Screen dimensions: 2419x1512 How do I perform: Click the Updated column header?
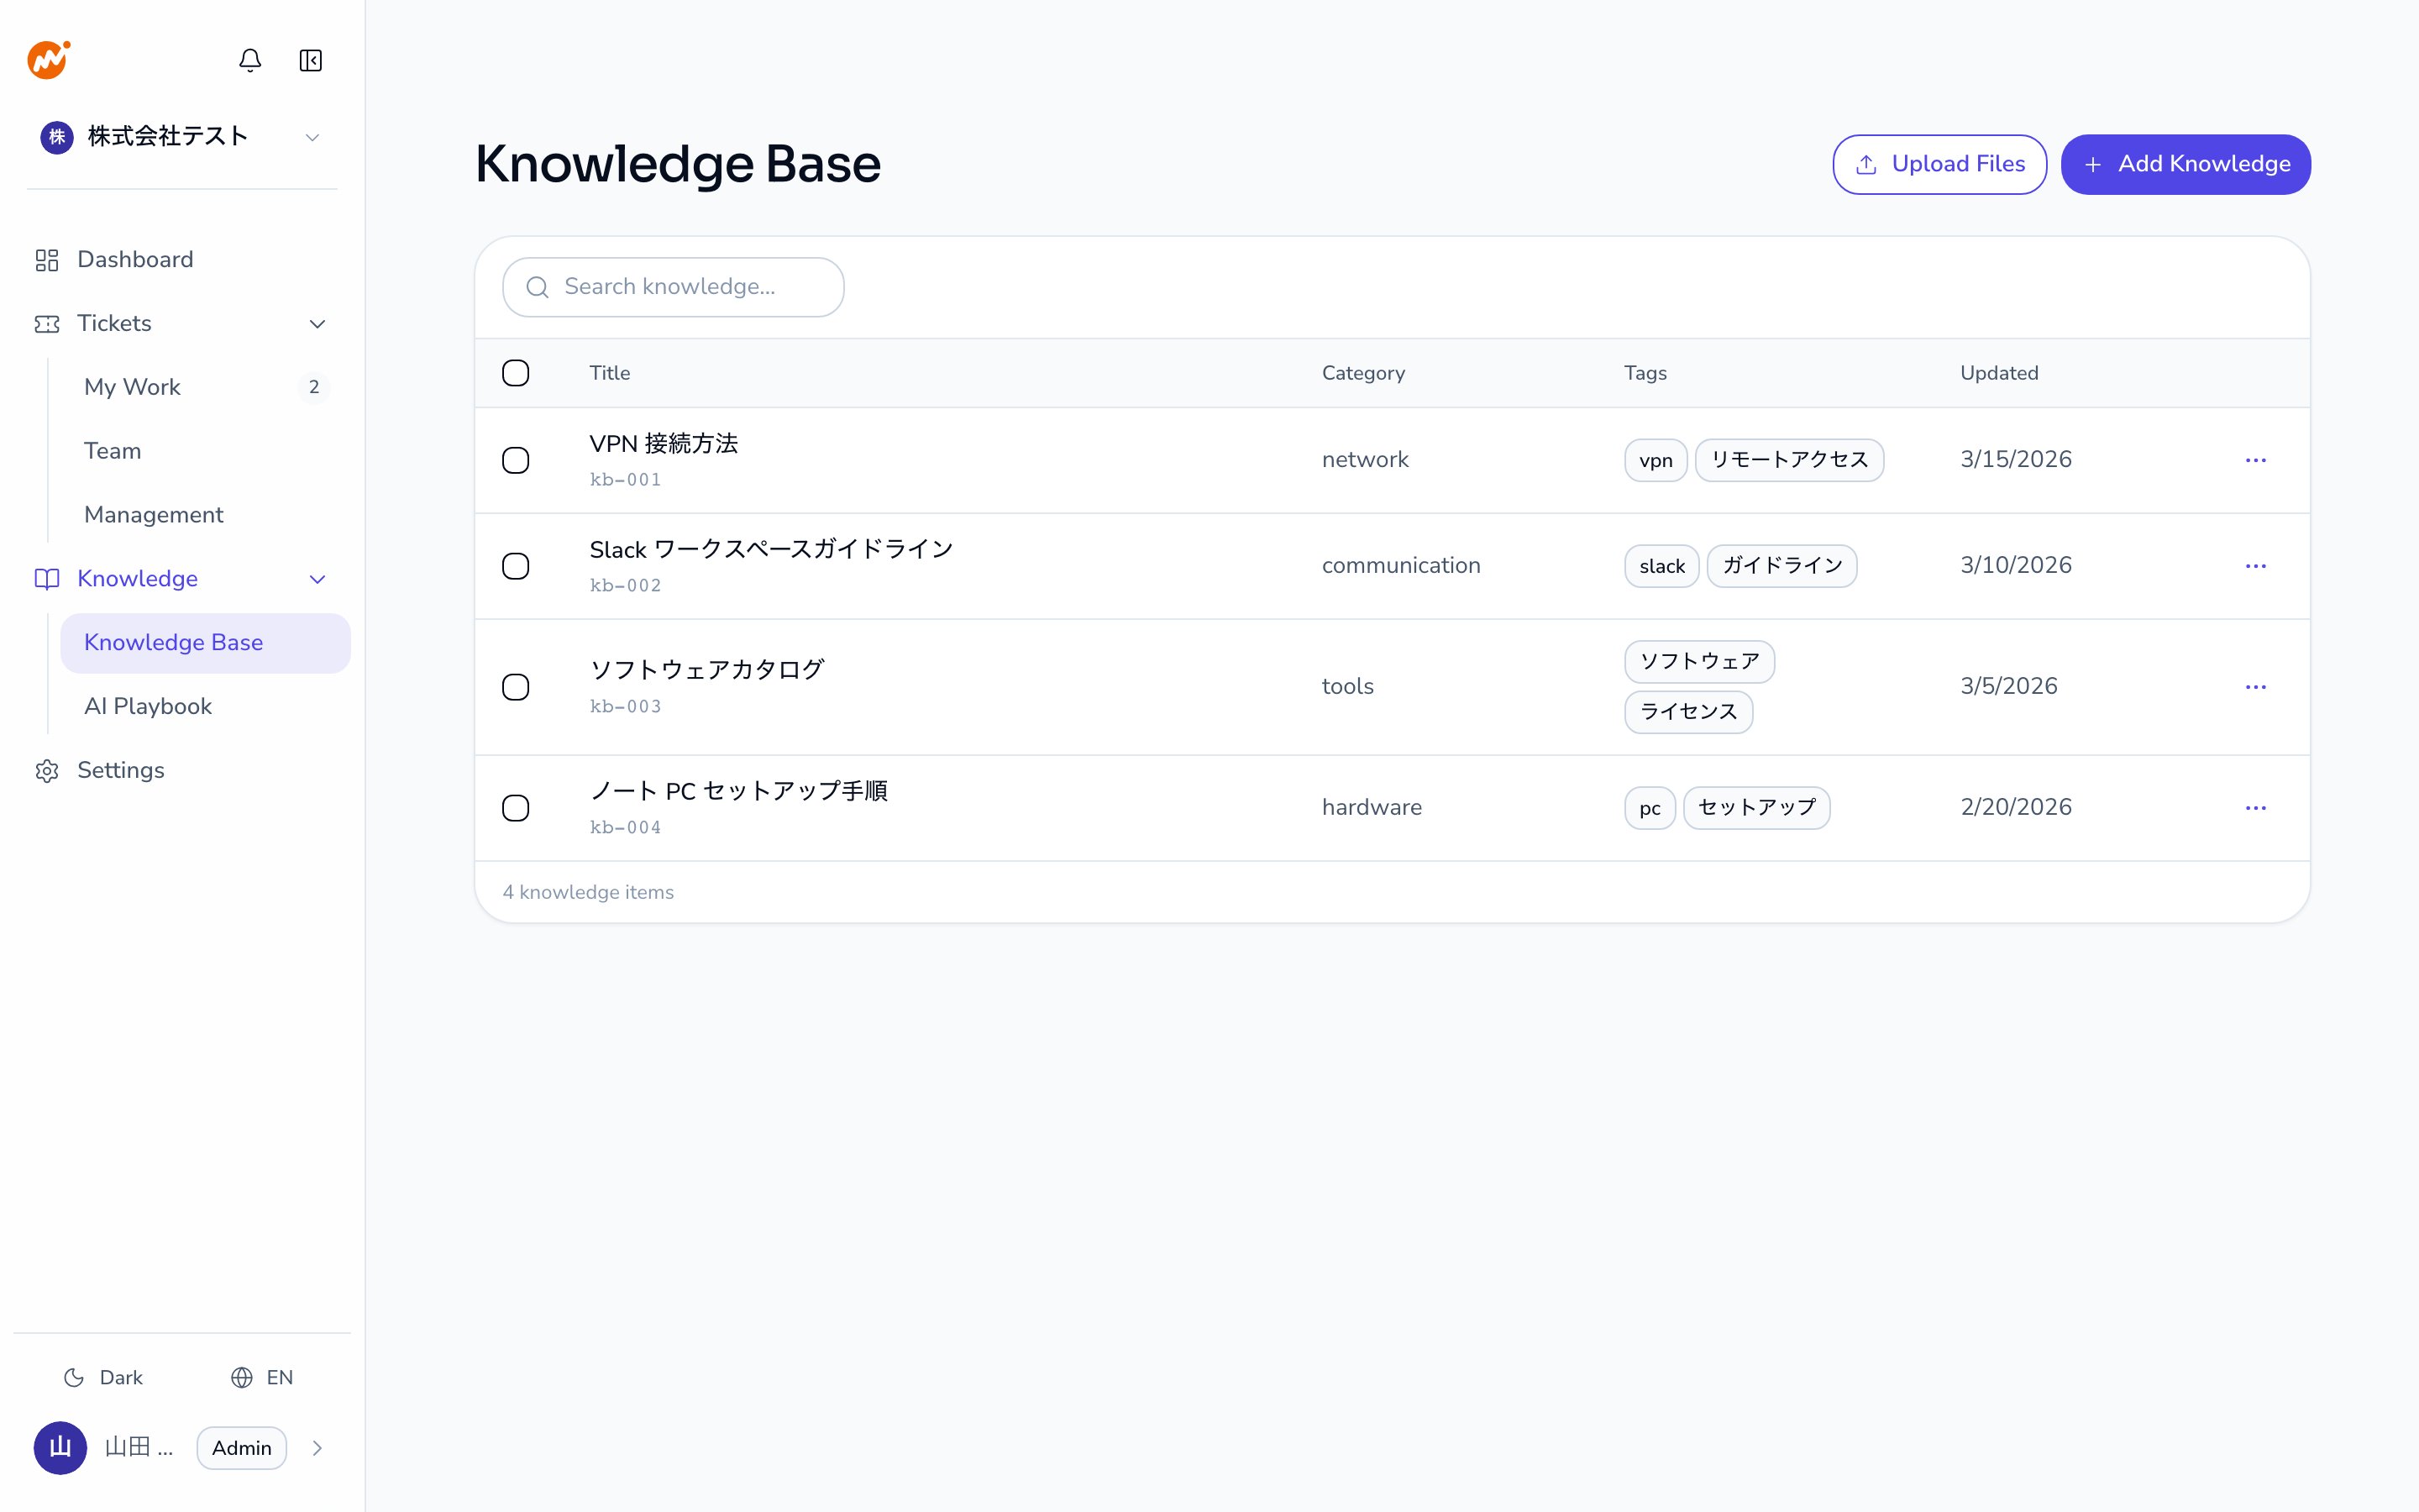click(1999, 373)
